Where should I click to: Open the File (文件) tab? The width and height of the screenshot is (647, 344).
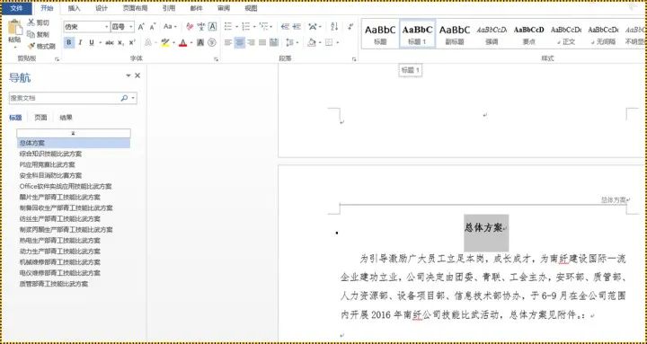point(16,8)
